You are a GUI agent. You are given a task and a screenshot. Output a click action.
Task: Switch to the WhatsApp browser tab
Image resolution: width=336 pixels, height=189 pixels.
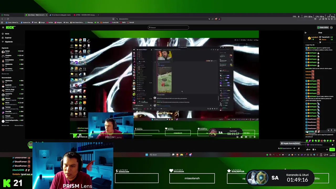(12, 15)
